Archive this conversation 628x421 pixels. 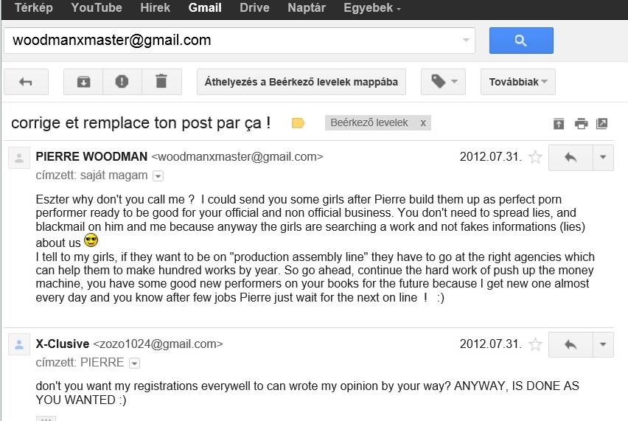[x=83, y=82]
